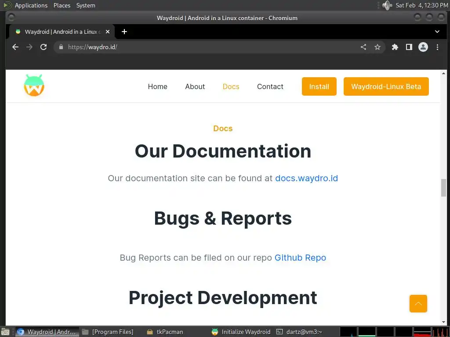Image resolution: width=450 pixels, height=337 pixels.
Task: Click the clock showing Sat Feb 4, 12:30 PM
Action: click(421, 5)
